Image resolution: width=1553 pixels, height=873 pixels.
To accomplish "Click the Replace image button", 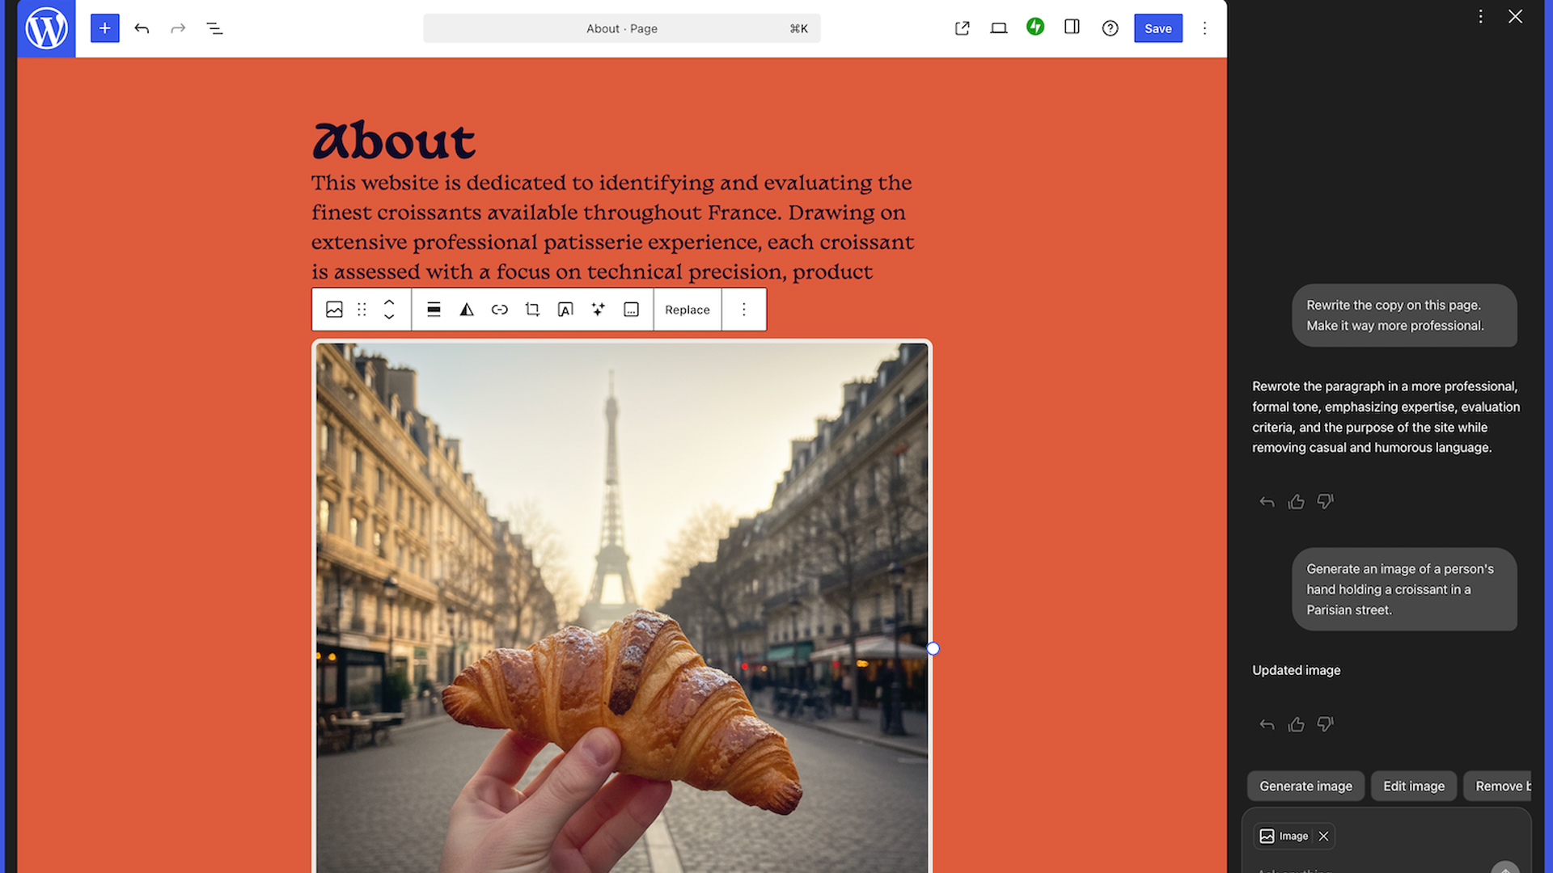I will point(687,310).
